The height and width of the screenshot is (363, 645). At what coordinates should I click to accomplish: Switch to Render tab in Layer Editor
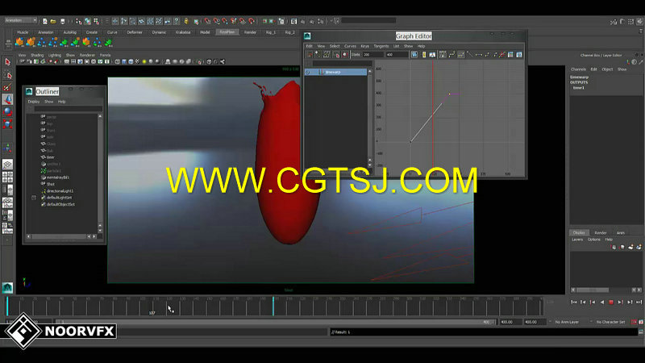pyautogui.click(x=601, y=232)
